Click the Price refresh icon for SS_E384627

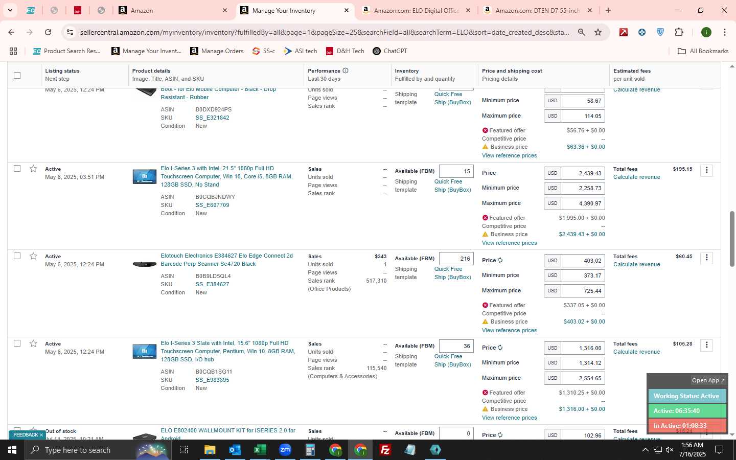(500, 260)
